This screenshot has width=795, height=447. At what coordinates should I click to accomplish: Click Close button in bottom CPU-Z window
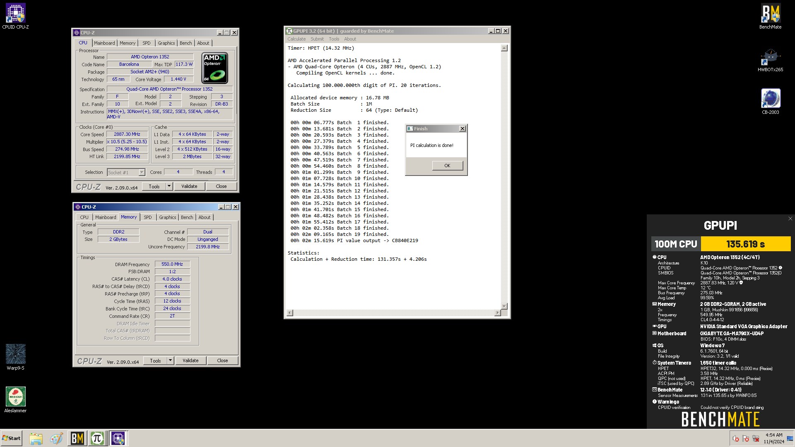tap(222, 360)
